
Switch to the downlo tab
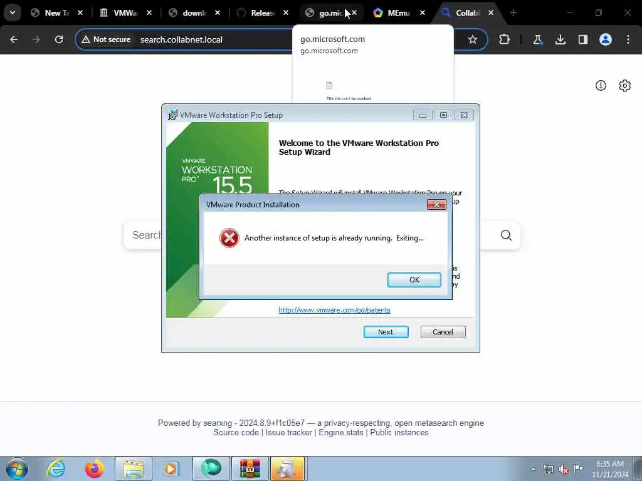pos(188,13)
